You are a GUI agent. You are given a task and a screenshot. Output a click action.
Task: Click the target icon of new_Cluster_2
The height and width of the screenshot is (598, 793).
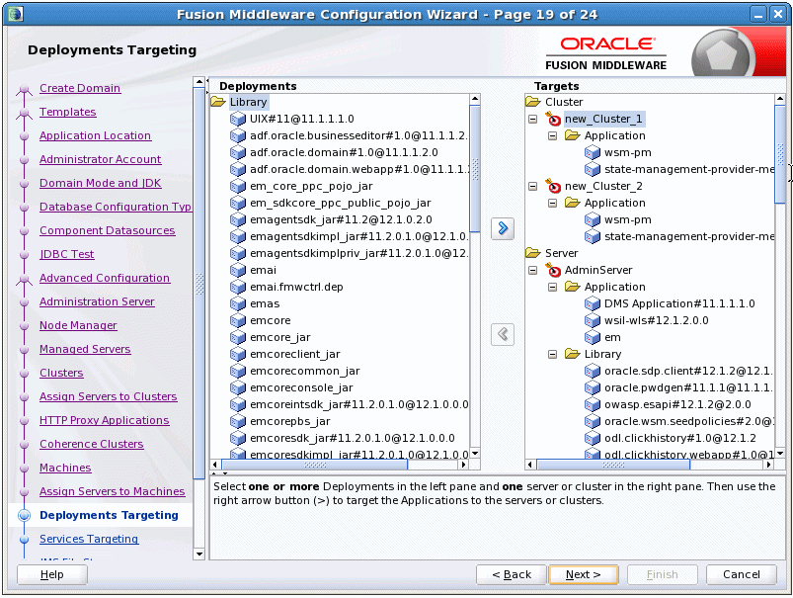click(x=553, y=187)
